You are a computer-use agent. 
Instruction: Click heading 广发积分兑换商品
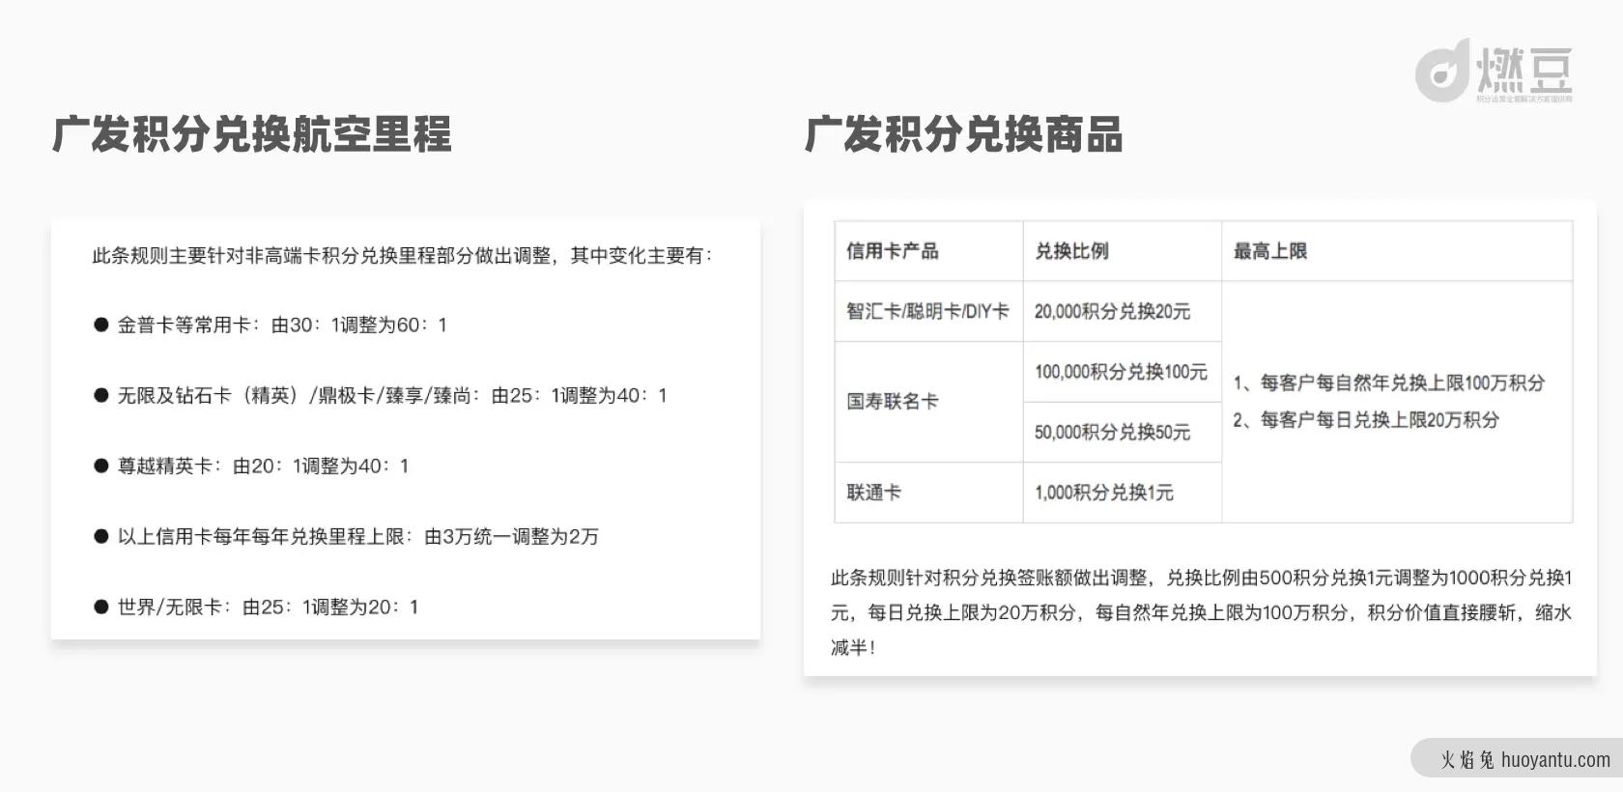963,134
